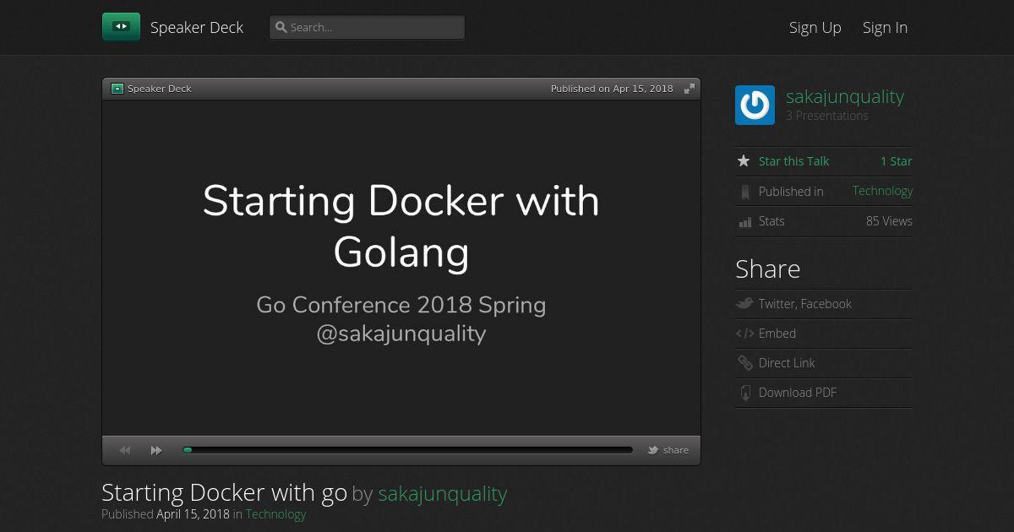Open Technology category in sidebar
This screenshot has height=532, width=1014.
click(882, 191)
